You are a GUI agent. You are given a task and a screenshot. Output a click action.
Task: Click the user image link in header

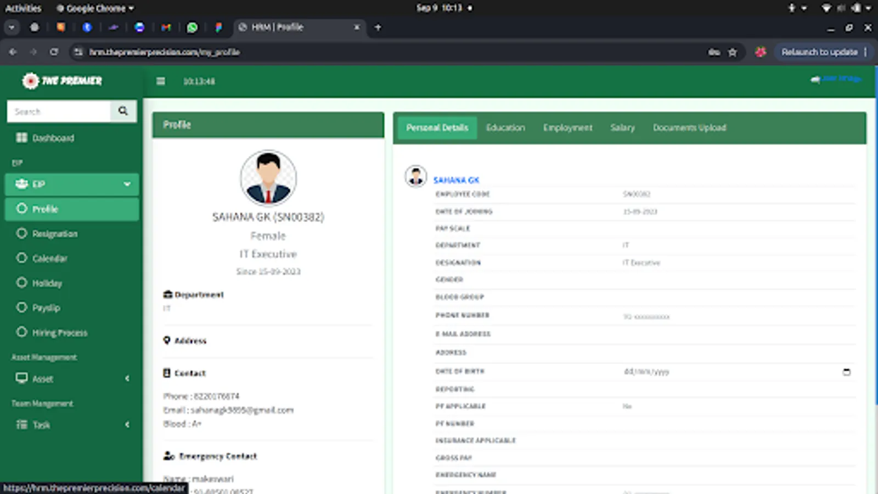[x=836, y=79]
